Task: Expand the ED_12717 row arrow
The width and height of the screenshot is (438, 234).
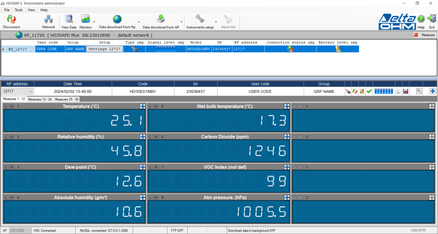Action: [x=3, y=49]
